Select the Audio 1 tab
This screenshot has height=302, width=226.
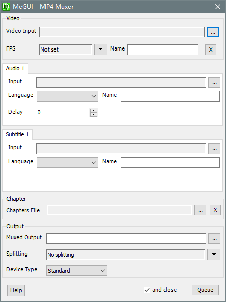(x=15, y=68)
